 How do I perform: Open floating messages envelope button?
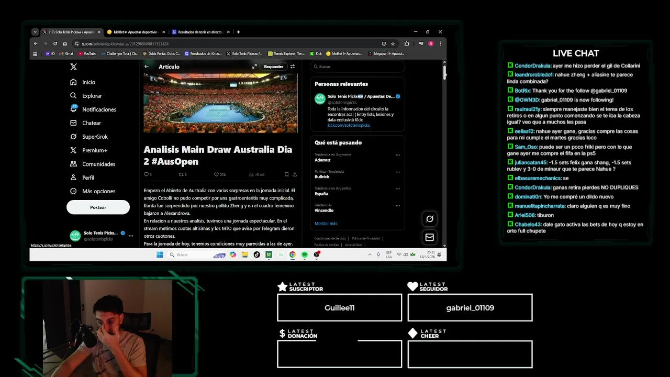pyautogui.click(x=430, y=237)
